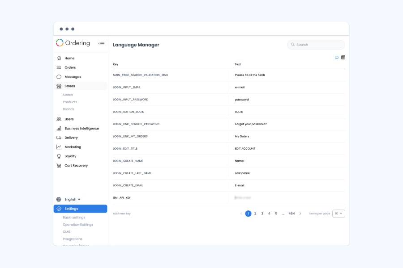This screenshot has height=268, width=403.
Task: Go to page 5
Action: 276,214
